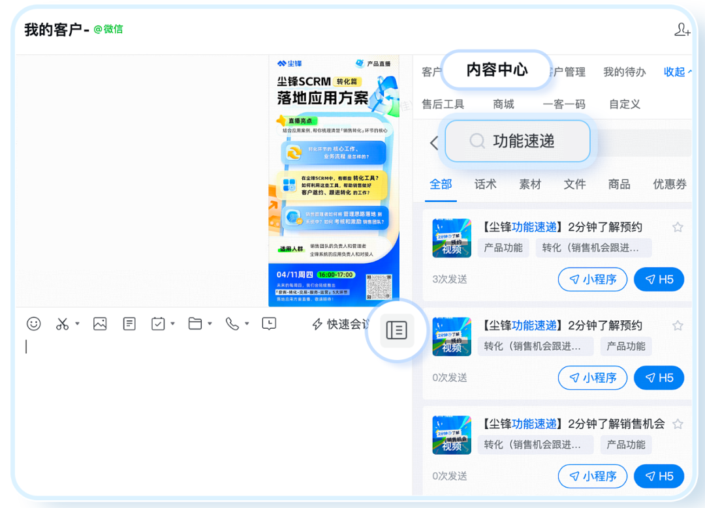Expand the calendar schedule dropdown arrow

172,323
